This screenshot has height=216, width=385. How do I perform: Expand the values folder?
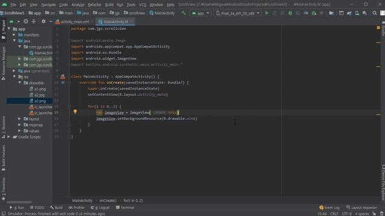coord(20,131)
